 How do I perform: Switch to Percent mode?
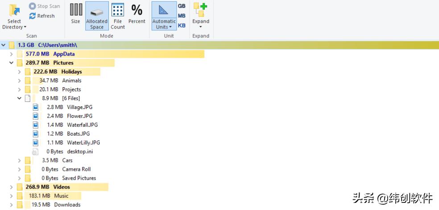point(137,14)
